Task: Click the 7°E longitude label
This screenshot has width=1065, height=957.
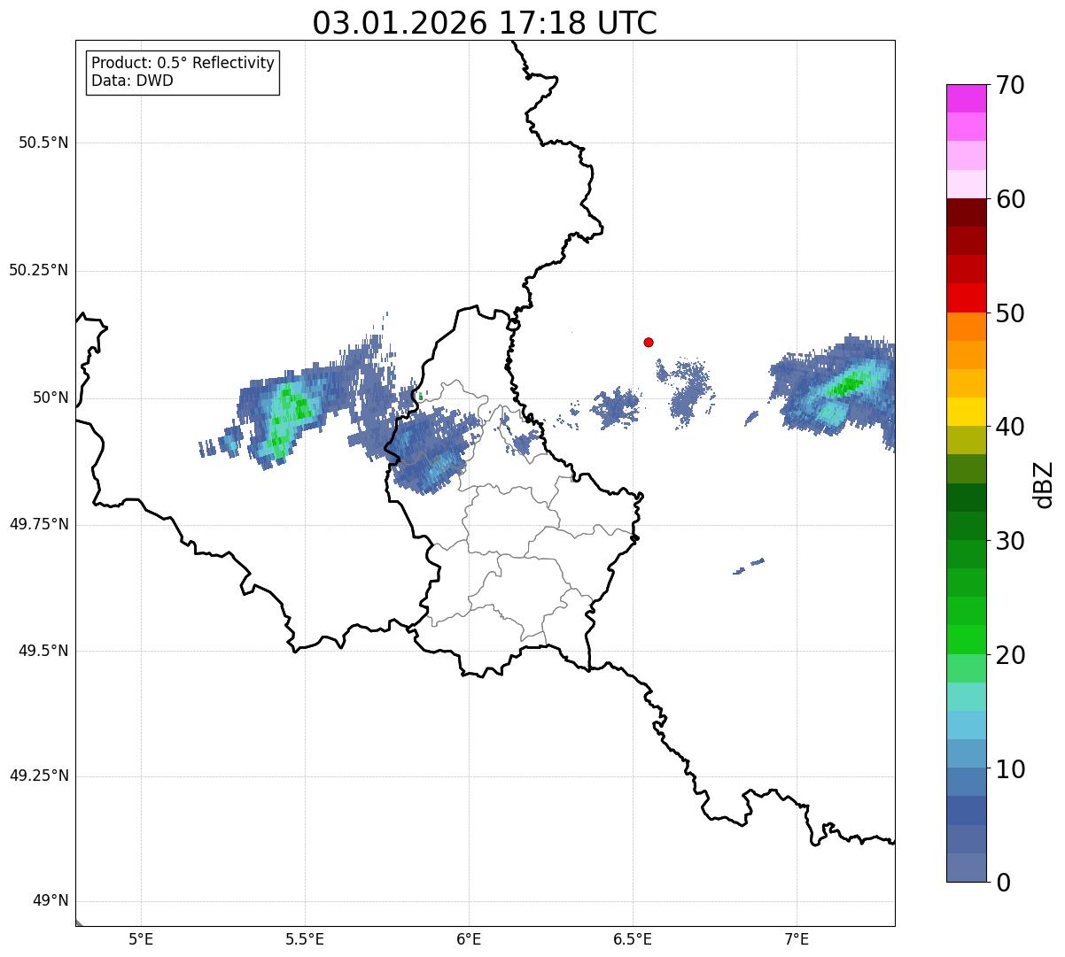Action: [x=797, y=939]
